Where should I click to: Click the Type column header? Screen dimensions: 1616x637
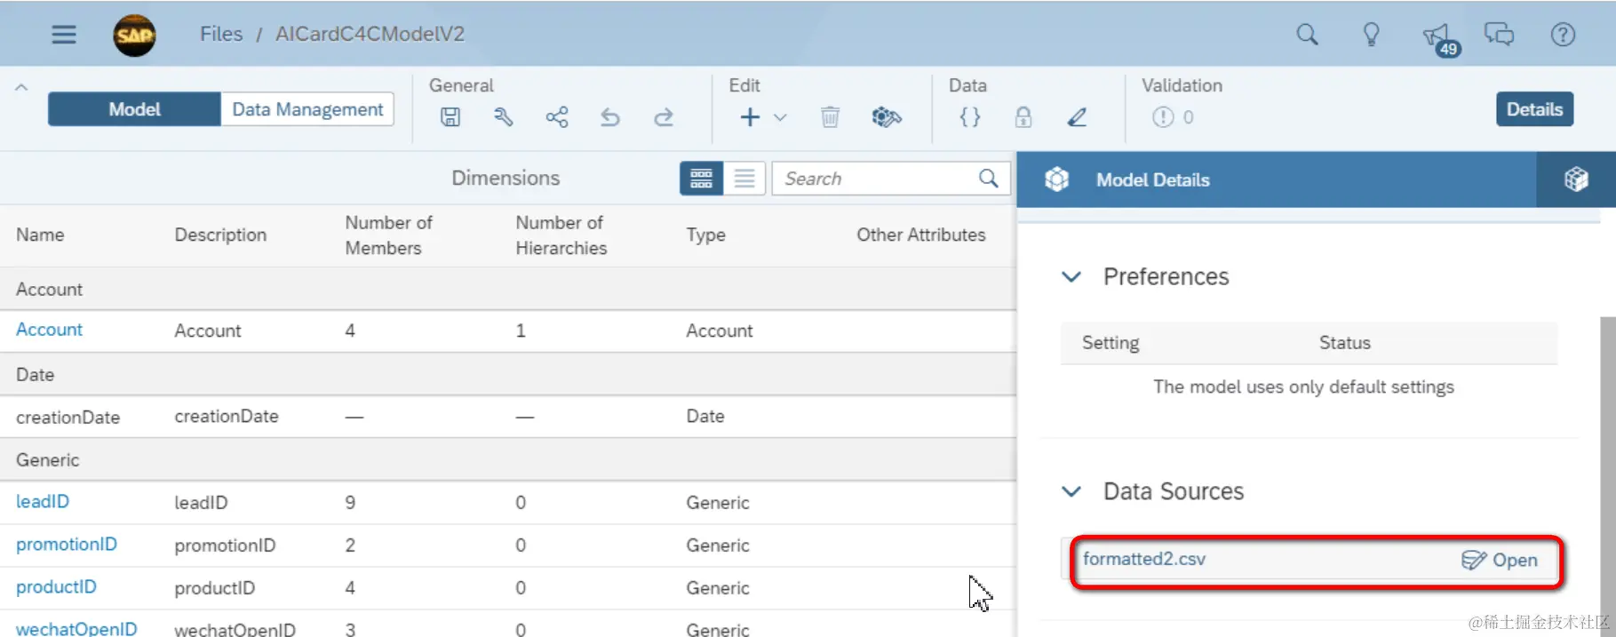(705, 235)
